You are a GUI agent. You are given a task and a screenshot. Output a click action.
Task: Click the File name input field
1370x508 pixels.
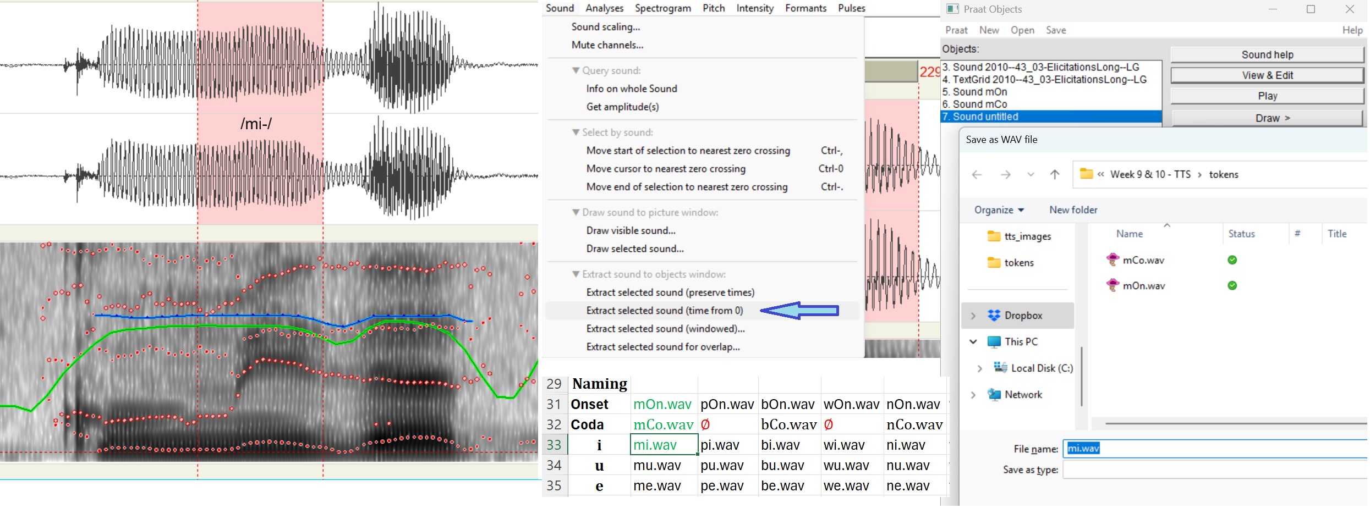[1210, 449]
